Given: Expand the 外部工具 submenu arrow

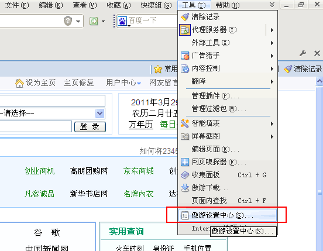Looking at the screenshot, I should (x=272, y=43).
